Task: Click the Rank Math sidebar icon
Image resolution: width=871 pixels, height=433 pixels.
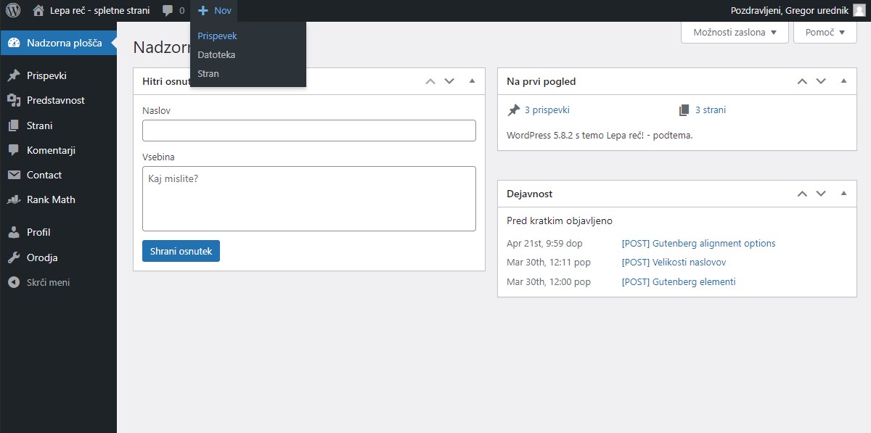Action: [13, 199]
